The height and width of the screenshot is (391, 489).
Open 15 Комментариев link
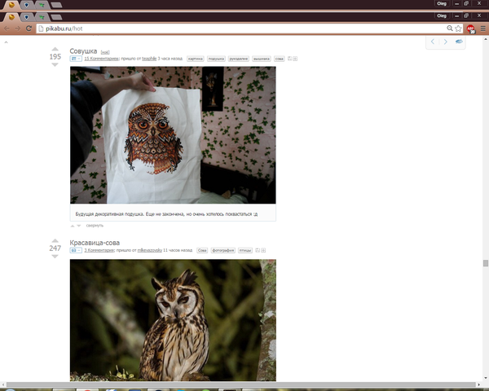(102, 59)
